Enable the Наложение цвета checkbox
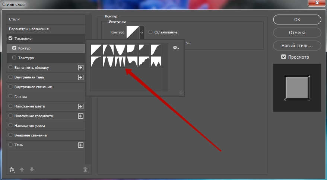The image size is (327, 180). coord(10,106)
